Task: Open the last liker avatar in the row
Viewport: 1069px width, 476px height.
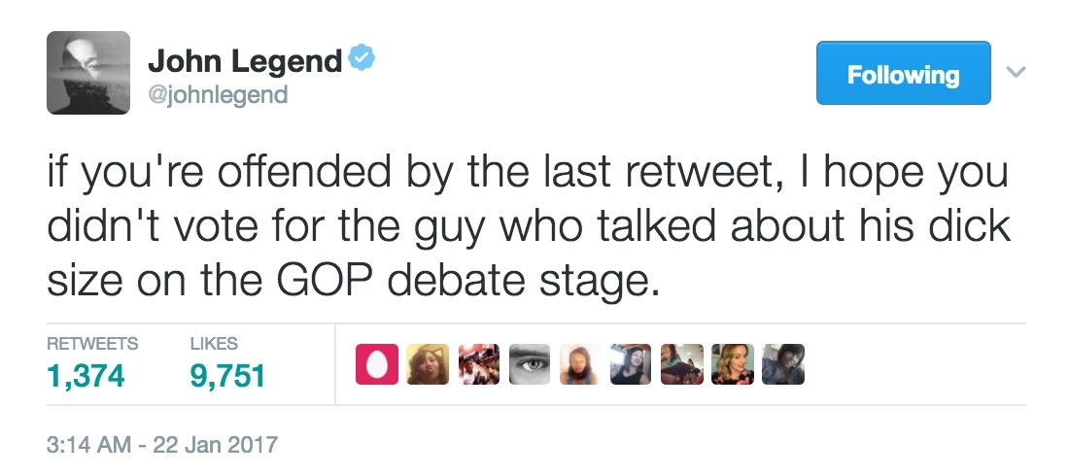Action: (783, 364)
